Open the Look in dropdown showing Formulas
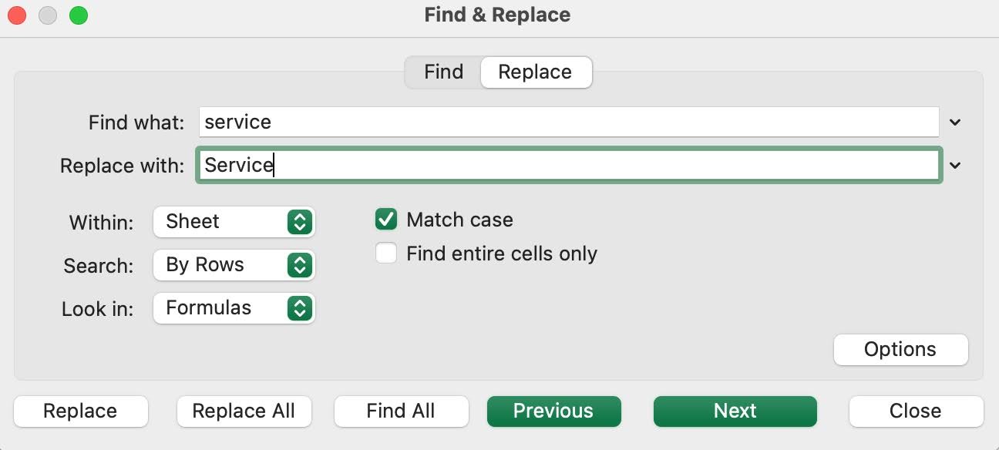The image size is (999, 450). 234,308
